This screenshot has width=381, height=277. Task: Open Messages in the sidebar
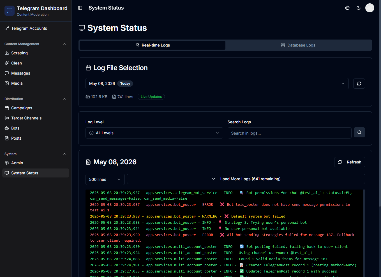tap(36, 73)
